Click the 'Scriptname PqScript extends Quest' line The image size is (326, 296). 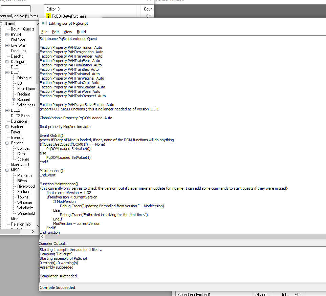coord(68,39)
